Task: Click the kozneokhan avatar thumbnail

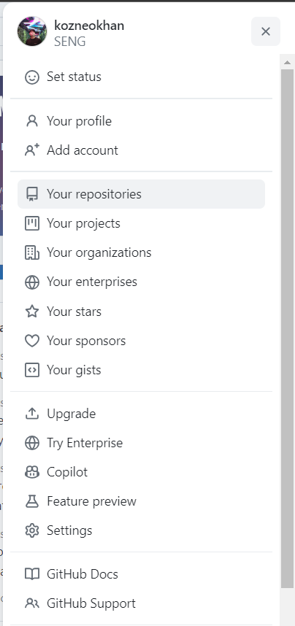Action: (32, 31)
